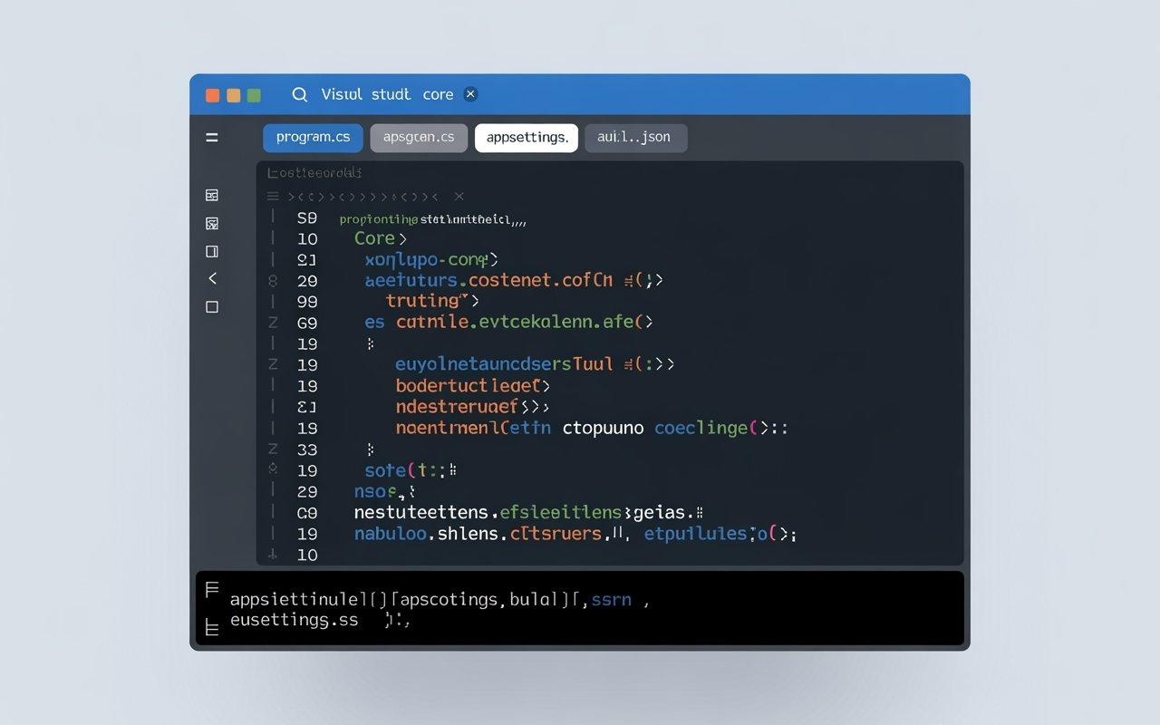The height and width of the screenshot is (725, 1160).
Task: Click the top grid icon in left sidebar
Action: pyautogui.click(x=212, y=195)
